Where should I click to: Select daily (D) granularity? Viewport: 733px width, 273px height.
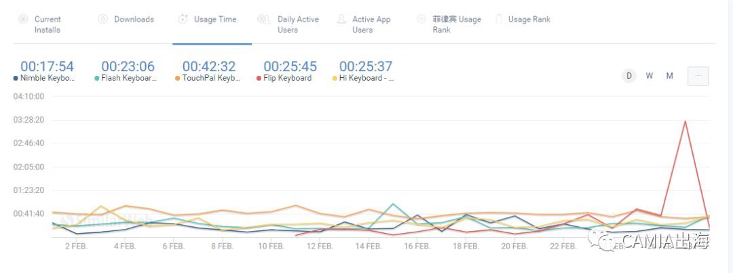point(629,76)
